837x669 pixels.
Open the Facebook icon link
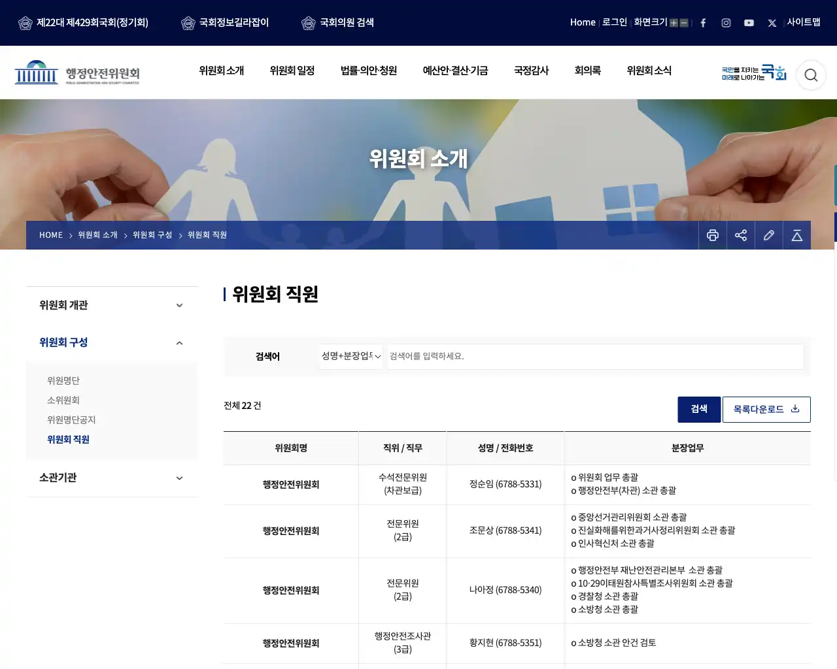pyautogui.click(x=703, y=23)
